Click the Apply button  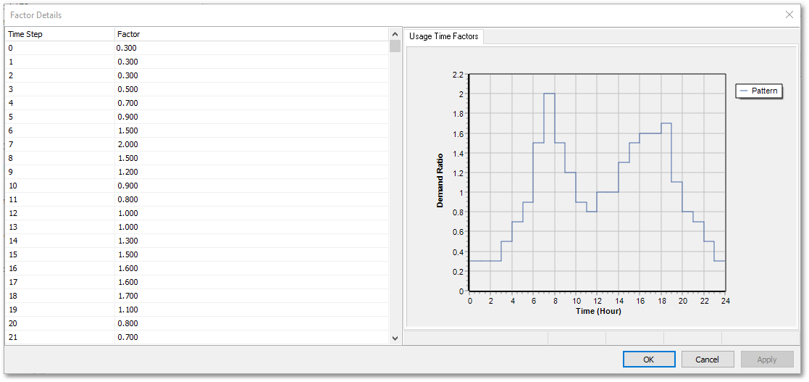767,360
